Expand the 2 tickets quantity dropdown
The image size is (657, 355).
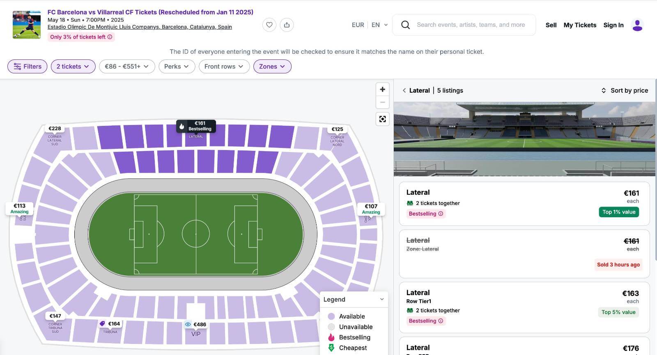pos(73,66)
